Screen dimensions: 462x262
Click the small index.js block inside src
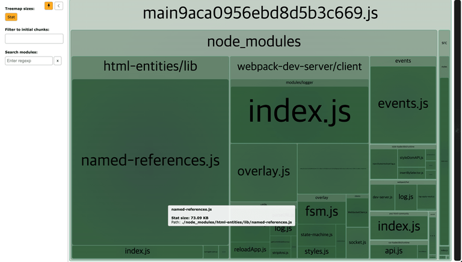[444, 251]
